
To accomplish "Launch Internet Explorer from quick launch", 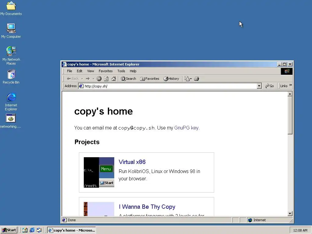I will point(32,230).
